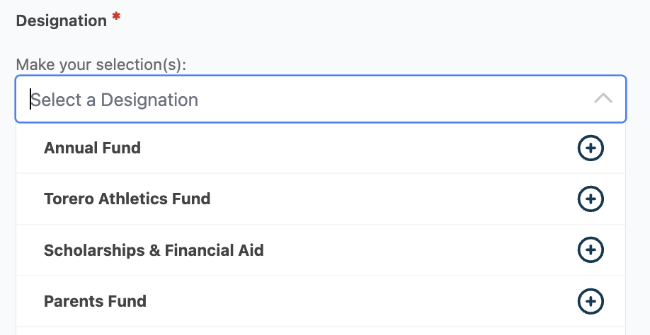Pick the Scholarships & Financial Aid entry
650x335 pixels.
[154, 250]
